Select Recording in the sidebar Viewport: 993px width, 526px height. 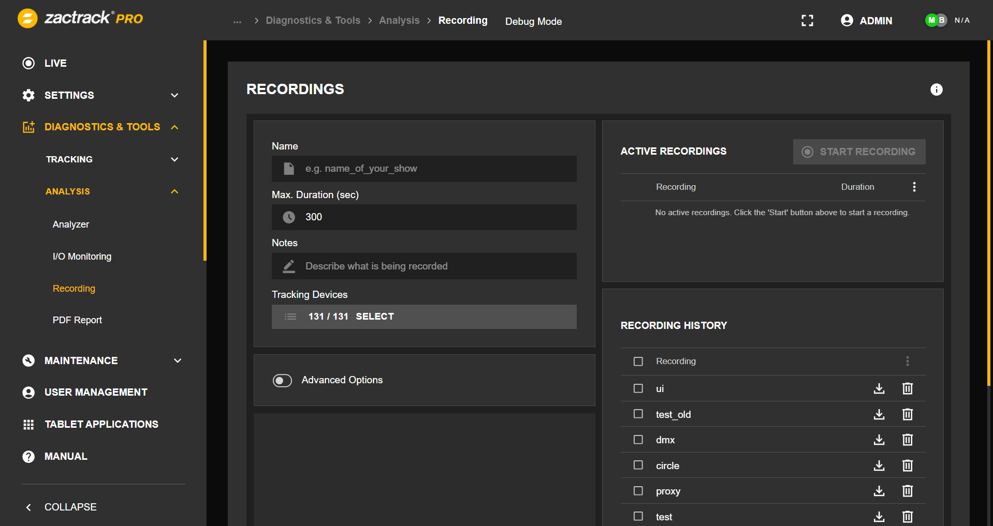74,289
